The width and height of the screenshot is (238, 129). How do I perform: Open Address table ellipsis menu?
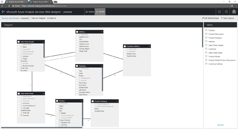[102, 32]
